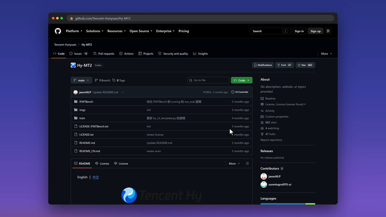
Task: Click the jasonNLP contributor avatar
Action: pyautogui.click(x=264, y=176)
